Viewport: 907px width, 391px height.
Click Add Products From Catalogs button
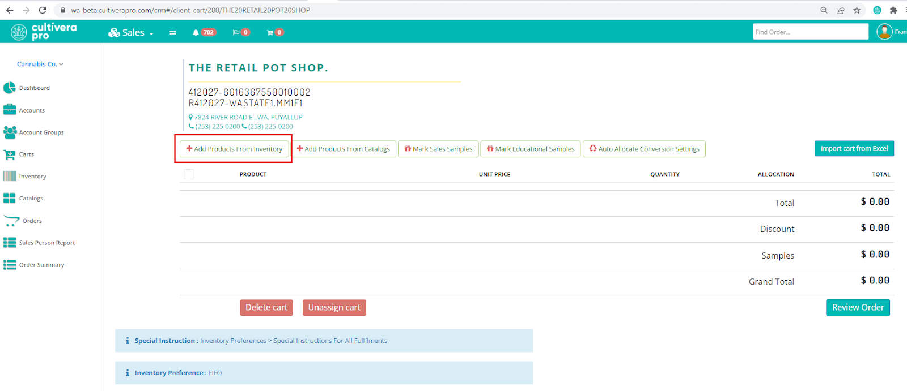tap(344, 149)
